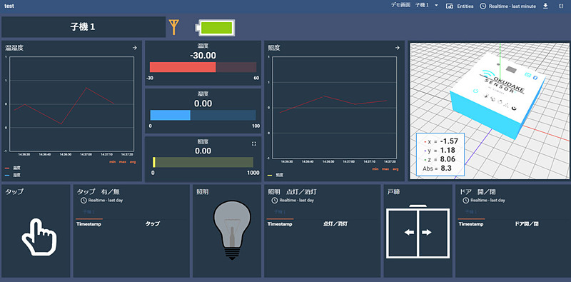Click clock icon in 照明 点灯／消灯 widget
The width and height of the screenshot is (571, 282).
click(274, 201)
